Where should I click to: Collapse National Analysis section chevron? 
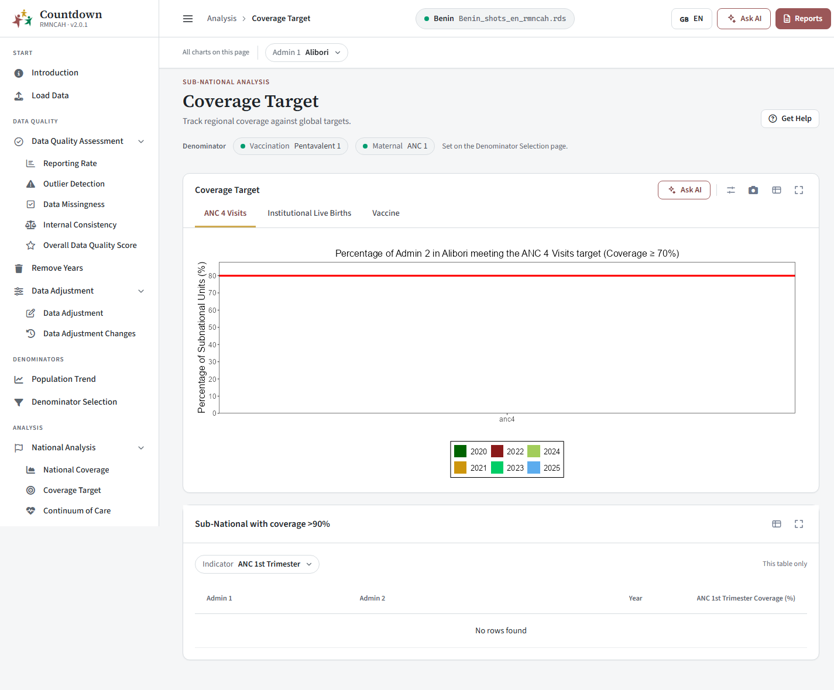(x=141, y=448)
